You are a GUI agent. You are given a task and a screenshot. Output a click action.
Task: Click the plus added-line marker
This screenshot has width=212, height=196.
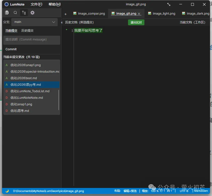(66, 30)
